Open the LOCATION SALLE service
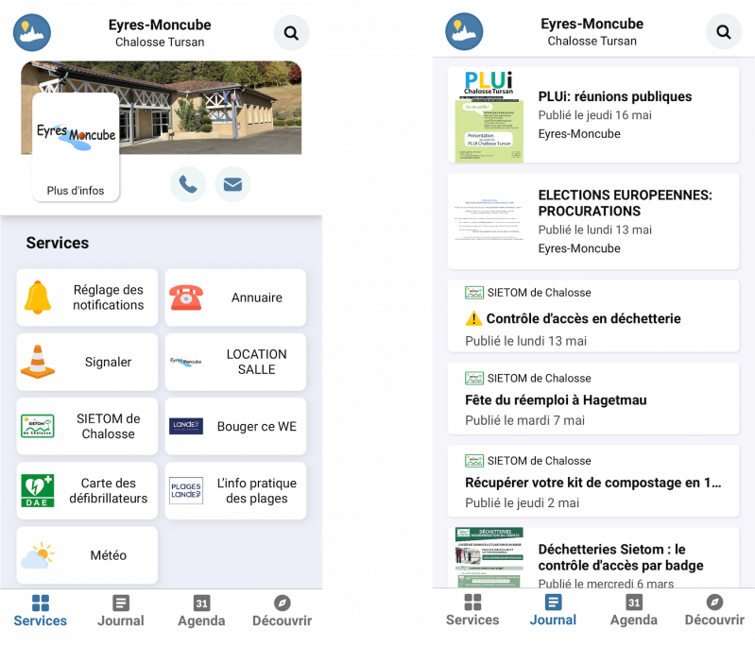The image size is (755, 646). [x=235, y=362]
